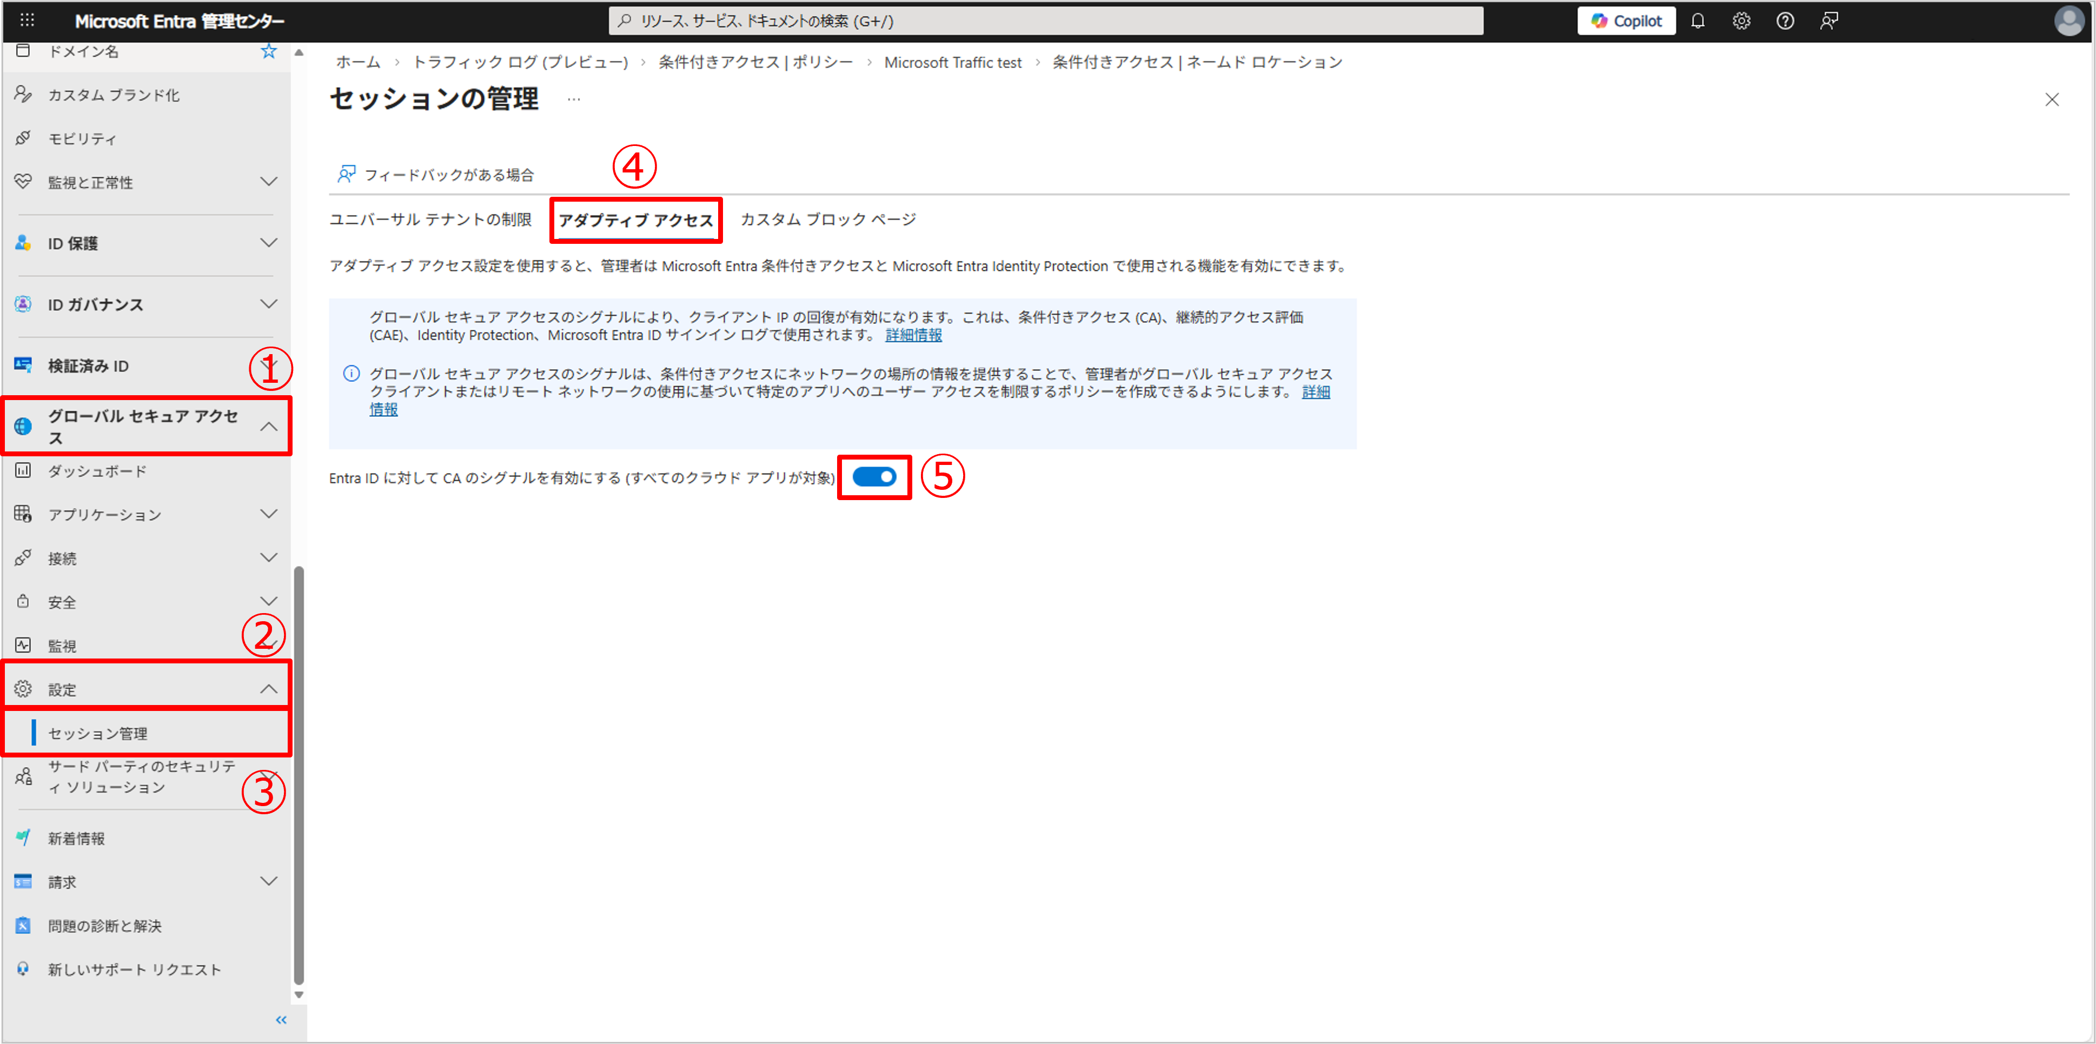
Task: Expand the ID 保護 section
Action: click(x=269, y=243)
